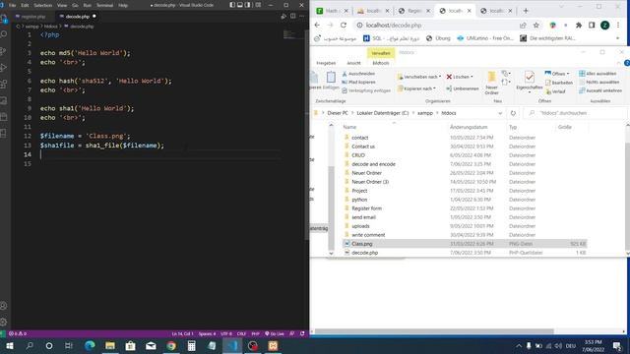Open Löschen dropdown in Explorer ribbon
Image resolution: width=630 pixels, height=354 pixels.
pyautogui.click(x=460, y=77)
